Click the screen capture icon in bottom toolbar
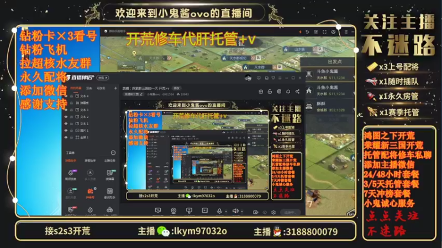Viewport: 442px width, 248px height. click(158, 211)
